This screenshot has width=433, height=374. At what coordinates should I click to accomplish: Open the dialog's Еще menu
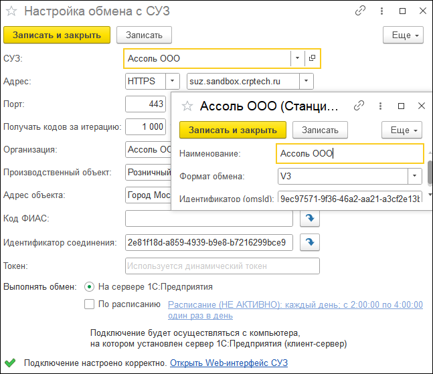(402, 130)
